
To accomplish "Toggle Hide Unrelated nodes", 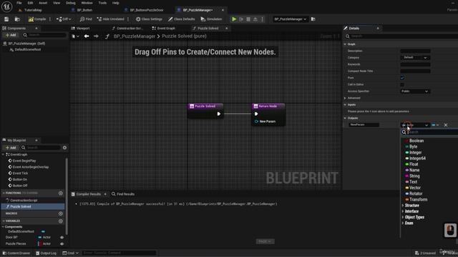I will 110,19.
